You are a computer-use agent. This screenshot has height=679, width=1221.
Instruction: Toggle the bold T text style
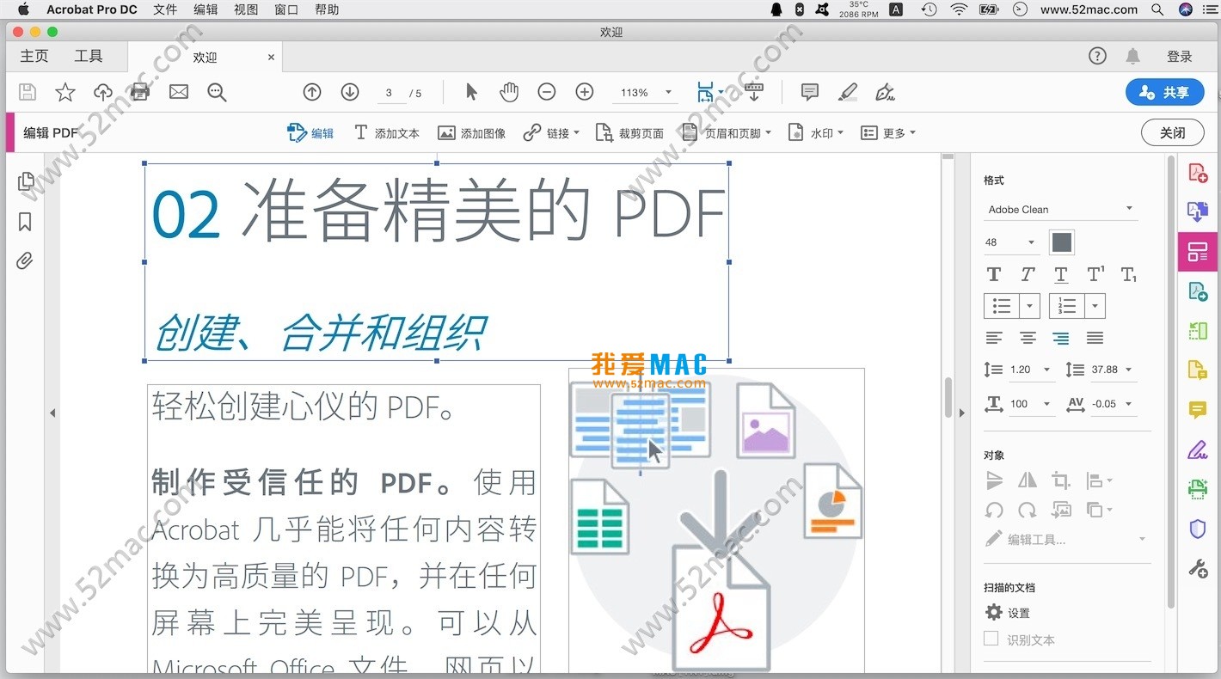[994, 274]
